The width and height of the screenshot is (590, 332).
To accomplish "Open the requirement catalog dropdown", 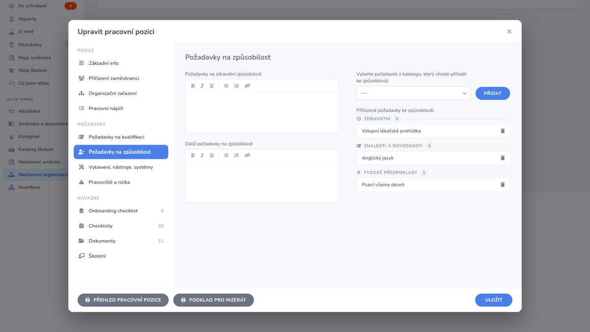I will pyautogui.click(x=413, y=93).
